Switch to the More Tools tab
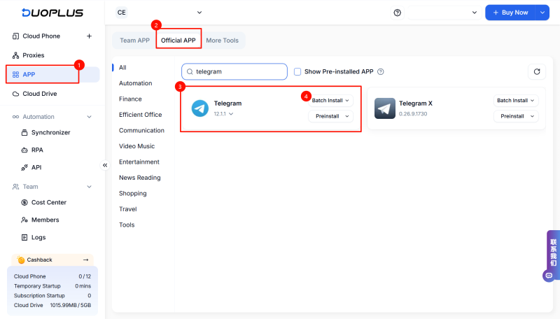Image resolution: width=560 pixels, height=319 pixels. pos(222,41)
